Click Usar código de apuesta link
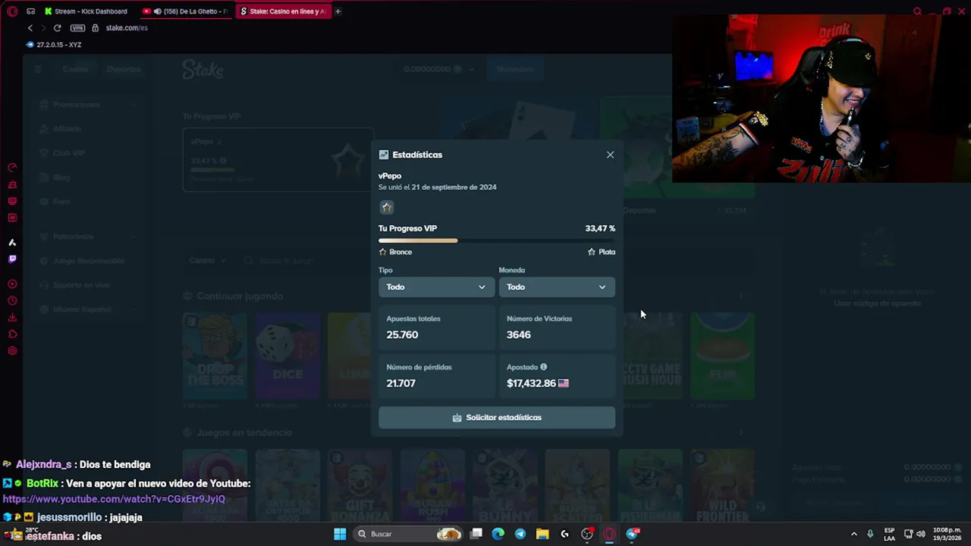This screenshot has width=971, height=546. pos(877,303)
